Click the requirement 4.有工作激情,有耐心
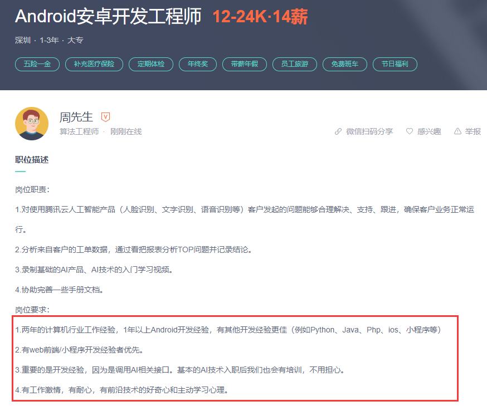 122,390
